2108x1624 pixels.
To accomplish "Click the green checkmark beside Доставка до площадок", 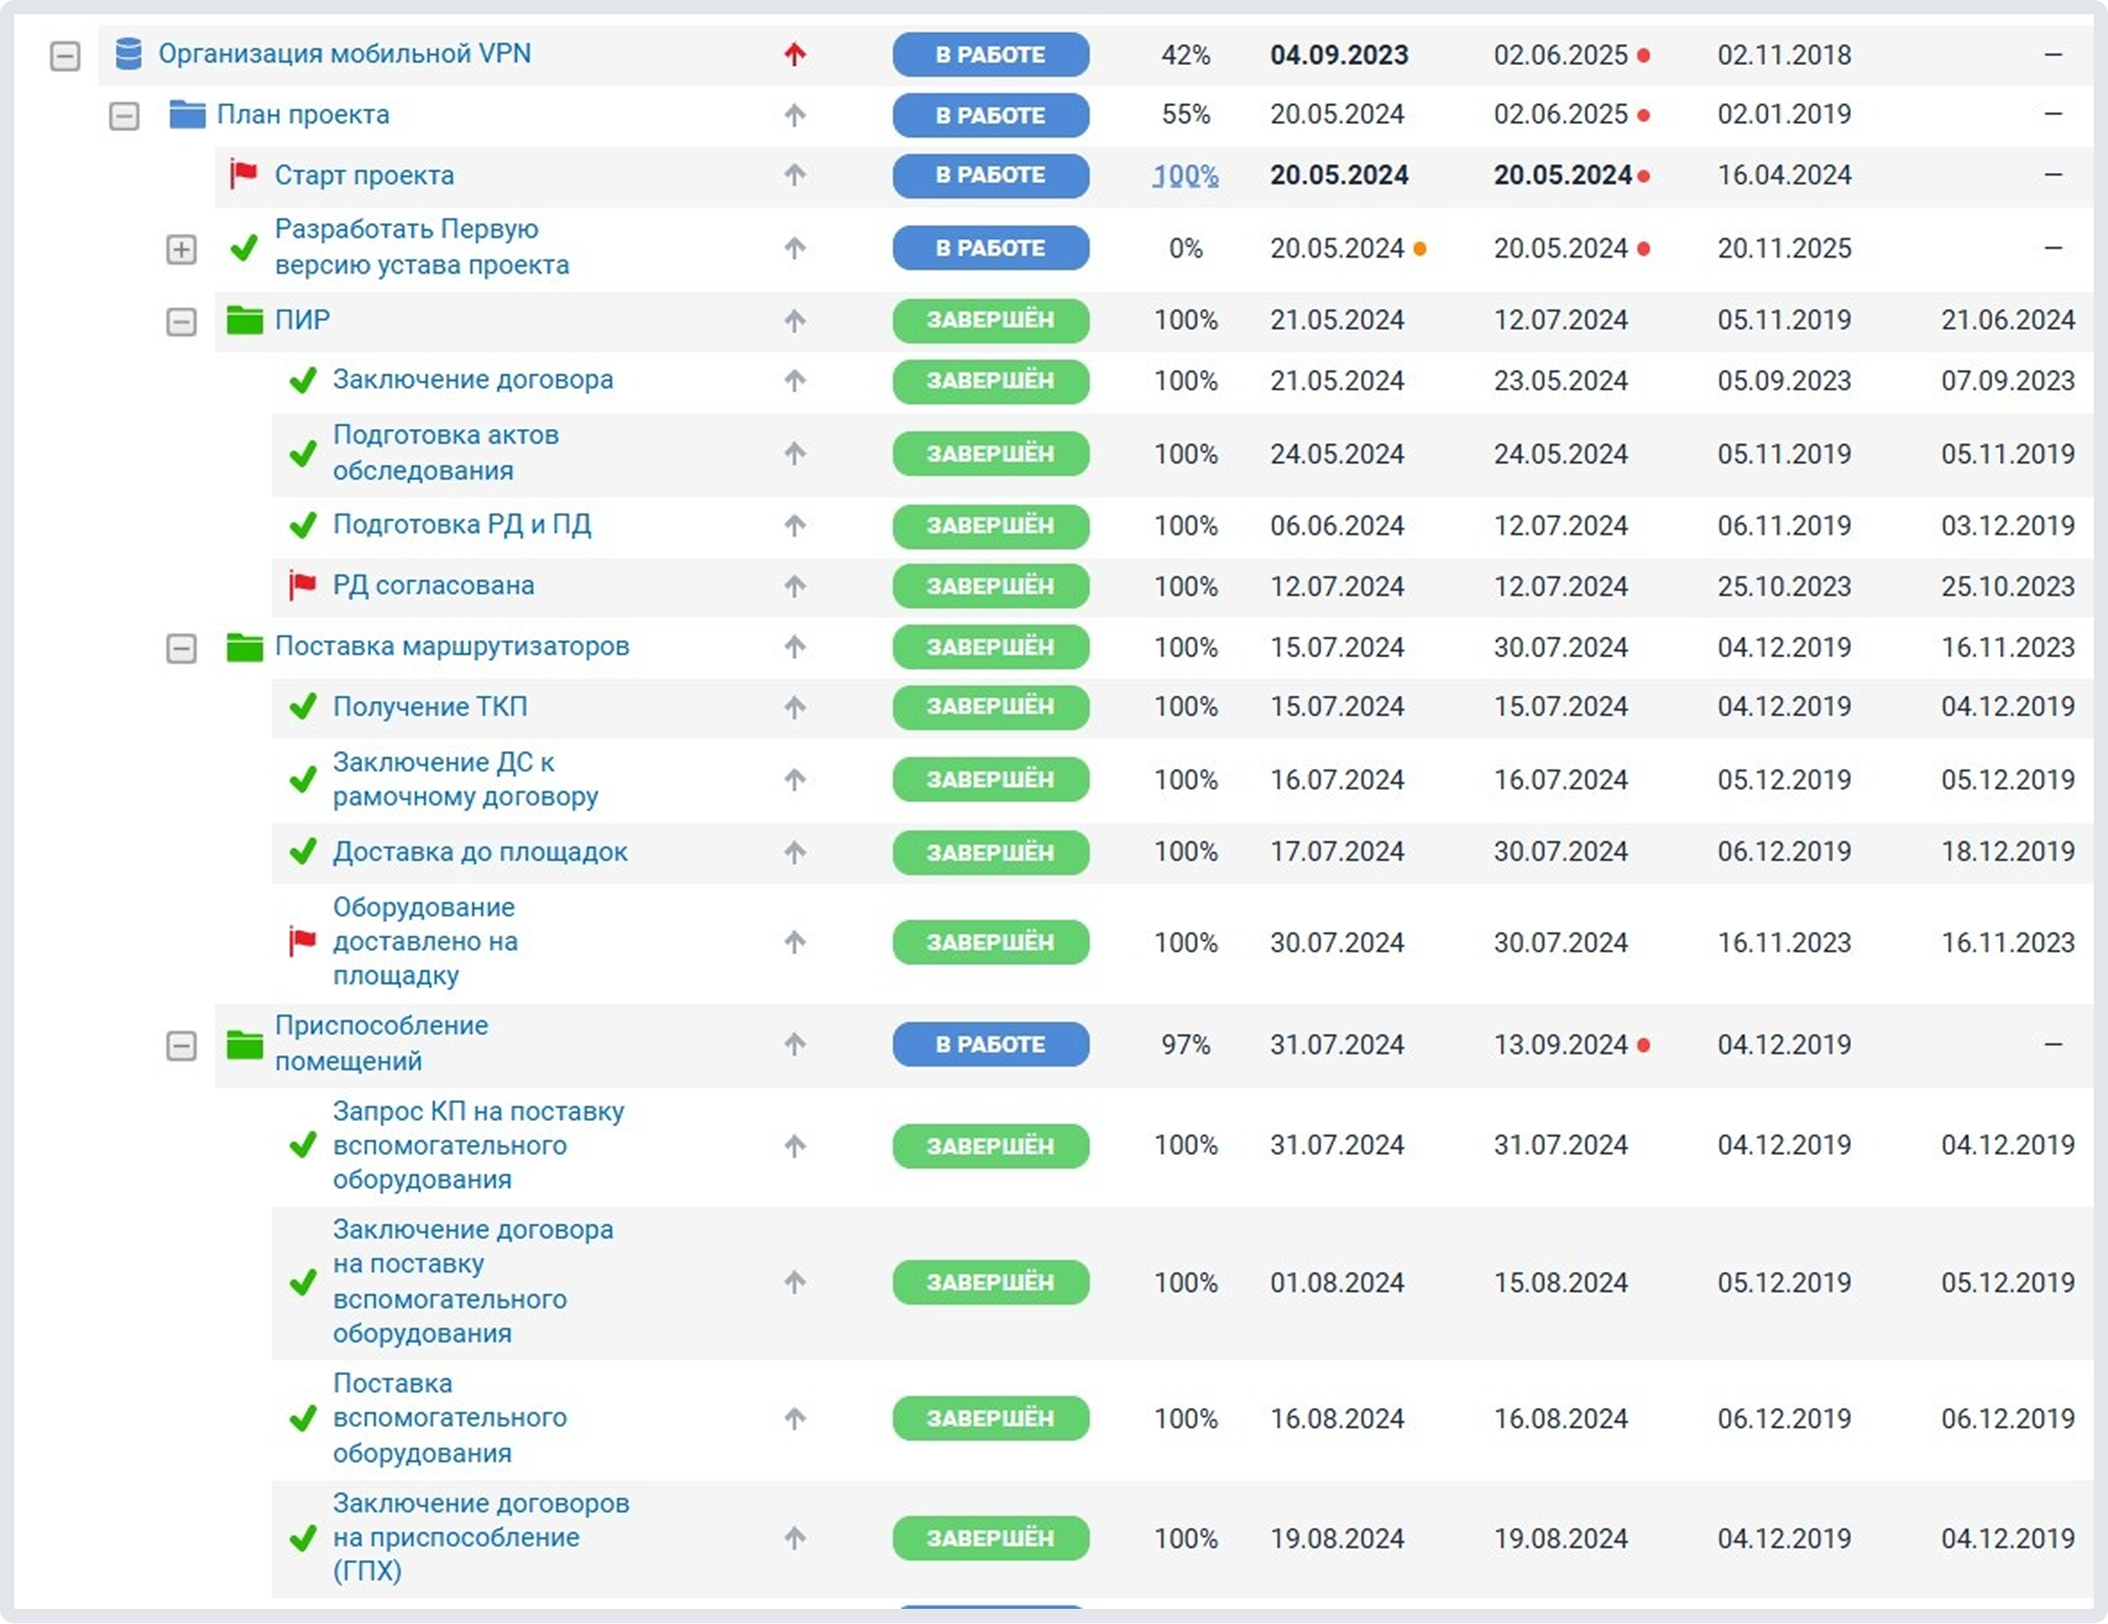I will point(302,852).
